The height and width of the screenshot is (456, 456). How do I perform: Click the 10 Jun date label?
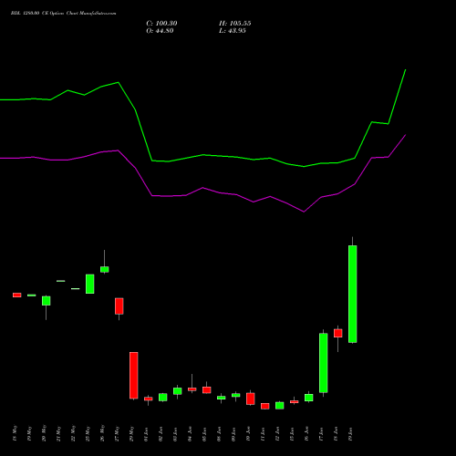248,434
